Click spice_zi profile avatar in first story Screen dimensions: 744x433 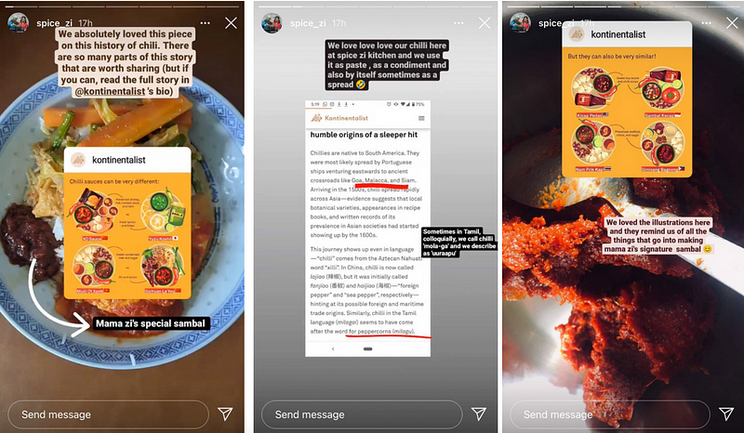18,23
